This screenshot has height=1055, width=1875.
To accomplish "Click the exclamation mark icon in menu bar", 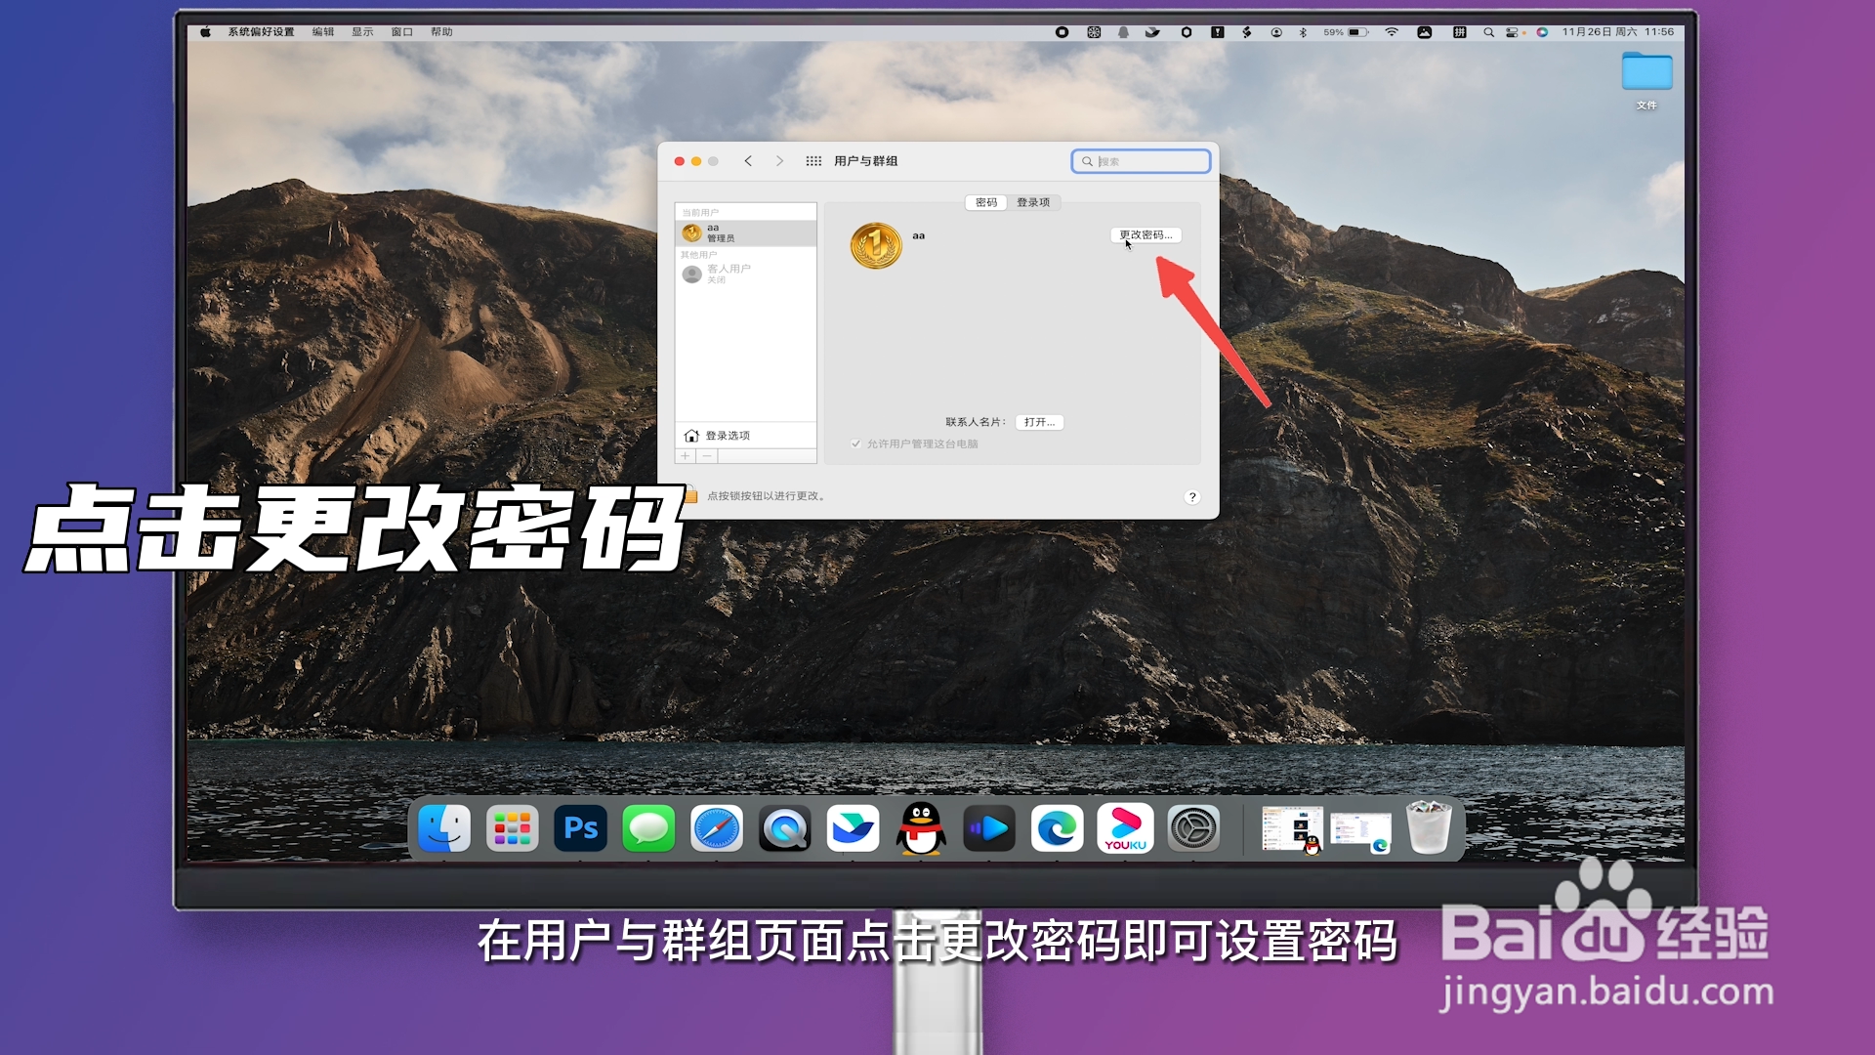I will point(1217,32).
